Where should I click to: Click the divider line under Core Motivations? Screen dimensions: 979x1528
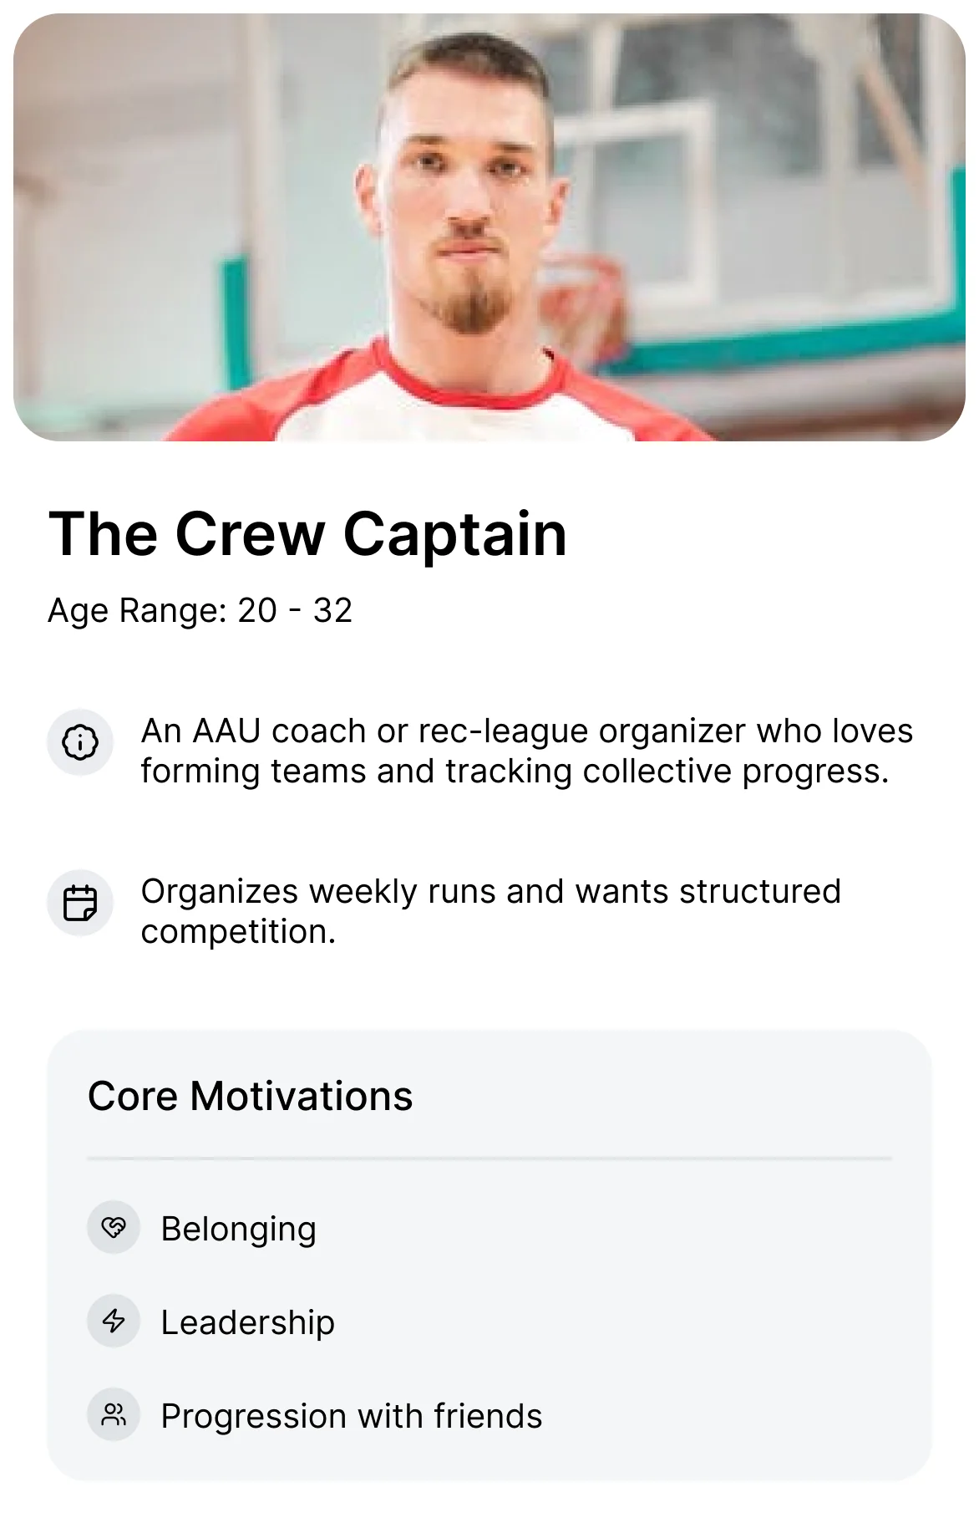tap(489, 1159)
